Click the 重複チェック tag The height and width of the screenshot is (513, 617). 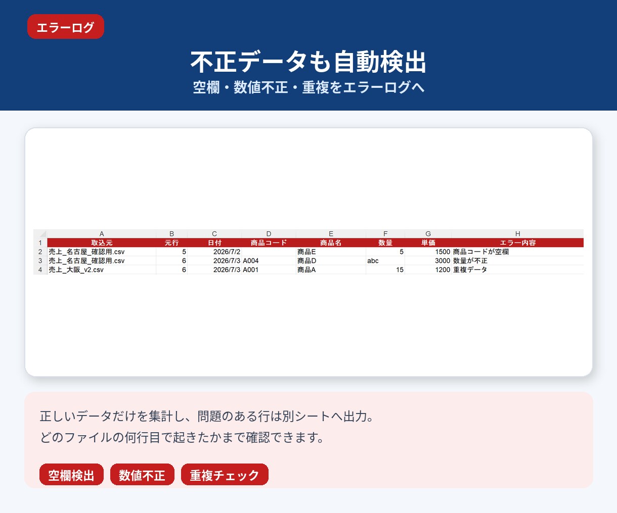(x=225, y=475)
